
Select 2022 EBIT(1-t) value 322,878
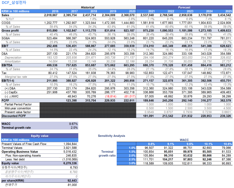pyautogui.click(x=168, y=81)
